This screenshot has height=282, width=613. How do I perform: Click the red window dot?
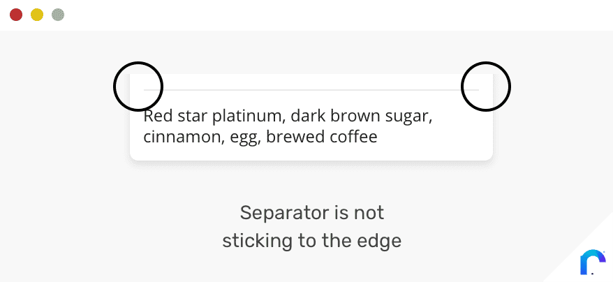click(x=16, y=15)
